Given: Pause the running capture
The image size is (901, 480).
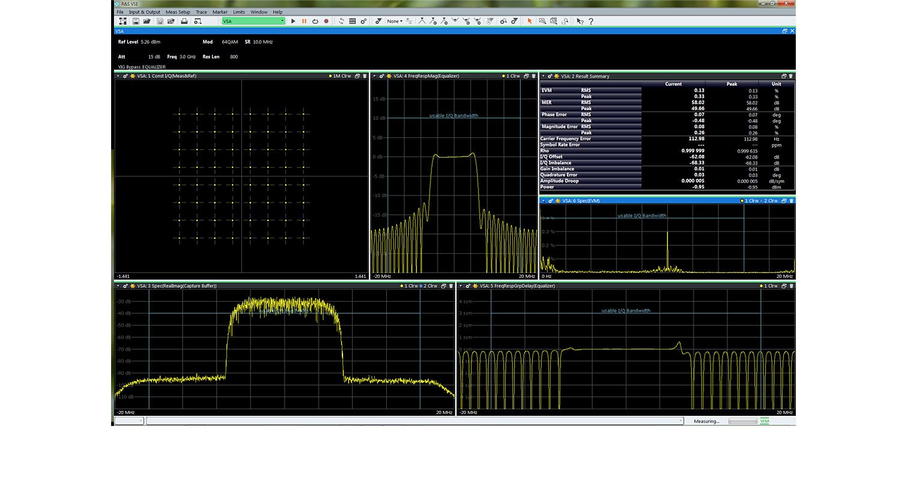Looking at the screenshot, I should (x=304, y=21).
